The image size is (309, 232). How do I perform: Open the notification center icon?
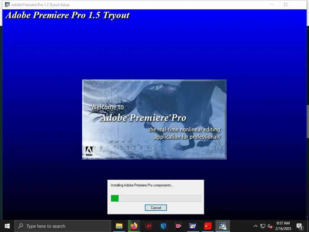(300, 226)
